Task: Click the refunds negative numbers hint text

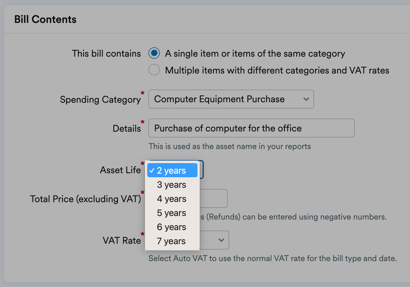Action: click(291, 217)
